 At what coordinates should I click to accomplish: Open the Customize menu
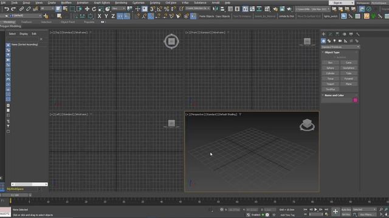click(x=139, y=2)
